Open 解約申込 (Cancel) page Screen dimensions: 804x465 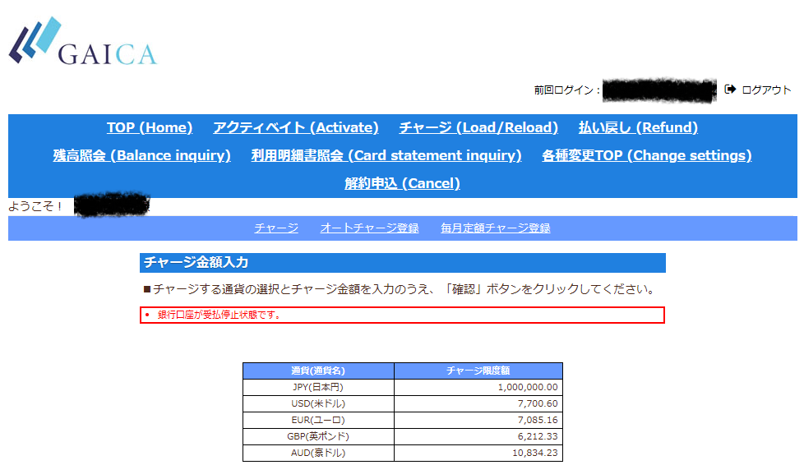pyautogui.click(x=402, y=183)
